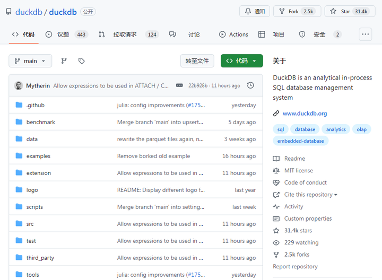Screen dimensions: 382x280
Task: Click the Code of conduct heart icon
Action: coord(276,182)
